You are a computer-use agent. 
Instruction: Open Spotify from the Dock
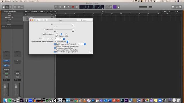click(9, 100)
